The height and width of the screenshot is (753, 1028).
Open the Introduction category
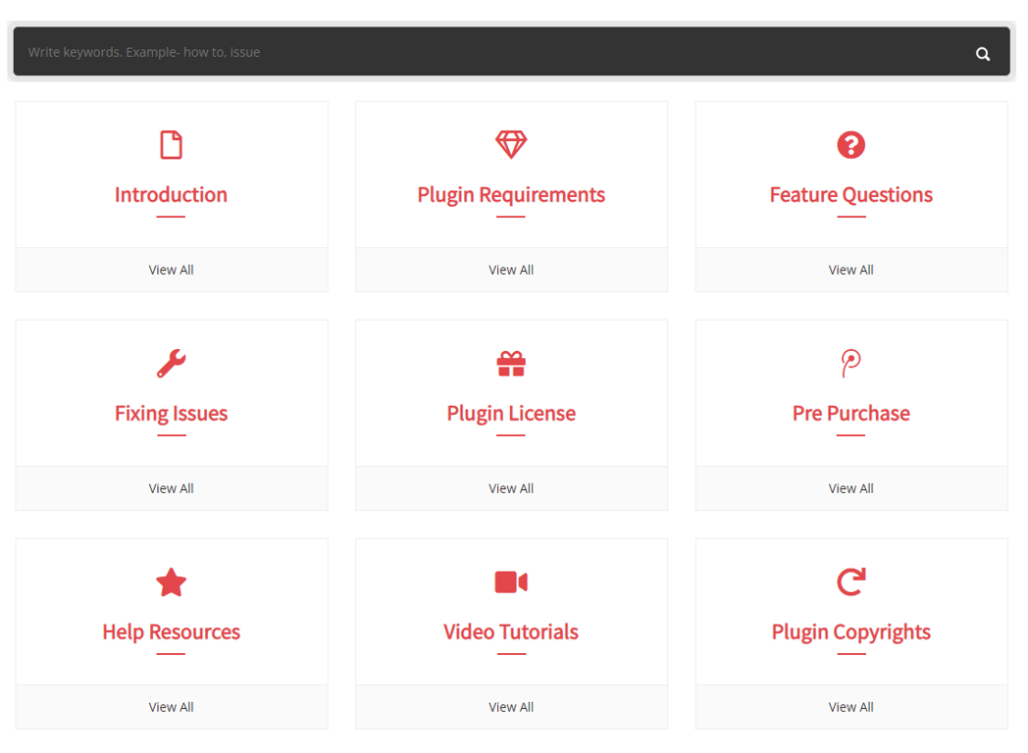[x=171, y=194]
